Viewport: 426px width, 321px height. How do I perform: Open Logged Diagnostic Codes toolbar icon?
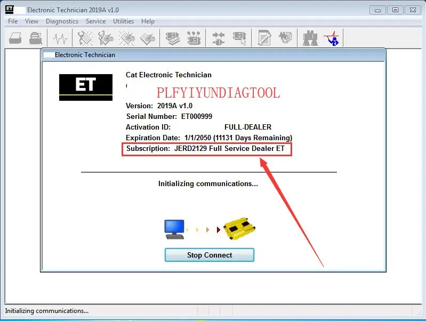pyautogui.click(x=106, y=38)
